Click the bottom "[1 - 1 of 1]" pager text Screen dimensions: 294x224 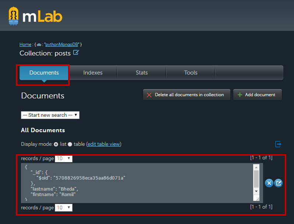pyautogui.click(x=261, y=207)
